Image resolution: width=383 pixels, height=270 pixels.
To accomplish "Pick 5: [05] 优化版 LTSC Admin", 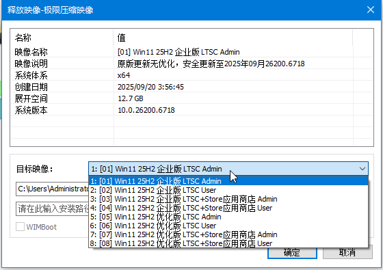I will [x=228, y=217].
